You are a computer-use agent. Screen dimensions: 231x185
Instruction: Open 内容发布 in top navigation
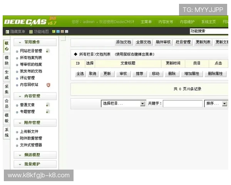(x=166, y=22)
